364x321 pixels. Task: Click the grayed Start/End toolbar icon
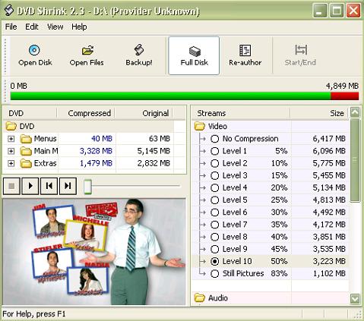pyautogui.click(x=301, y=50)
